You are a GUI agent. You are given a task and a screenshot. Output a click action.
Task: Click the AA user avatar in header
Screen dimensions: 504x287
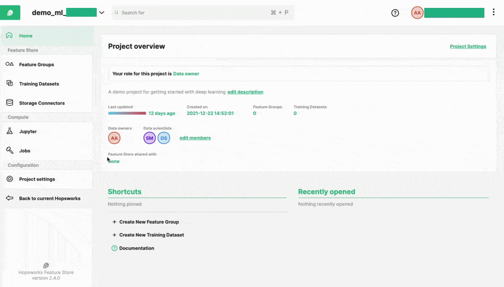(417, 13)
